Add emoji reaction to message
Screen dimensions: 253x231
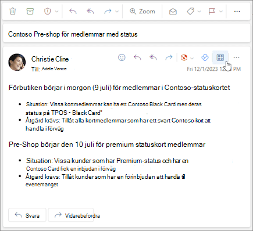[x=122, y=57]
